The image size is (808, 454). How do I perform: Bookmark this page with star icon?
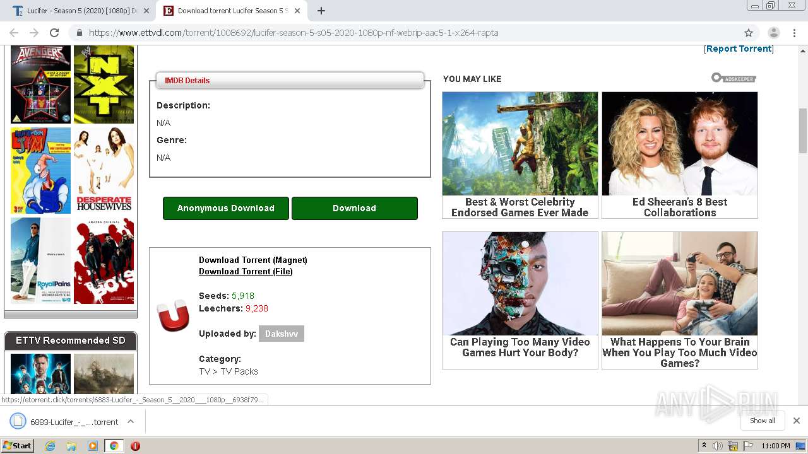749,33
